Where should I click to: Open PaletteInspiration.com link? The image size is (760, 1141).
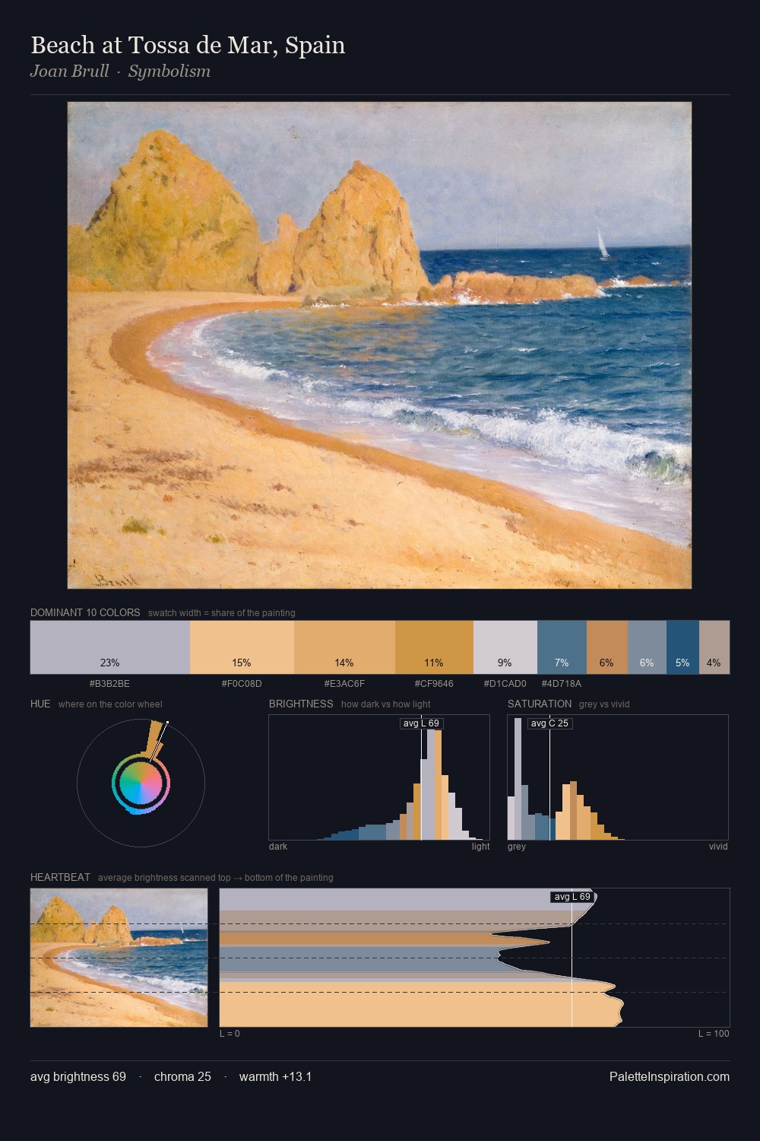670,1076
